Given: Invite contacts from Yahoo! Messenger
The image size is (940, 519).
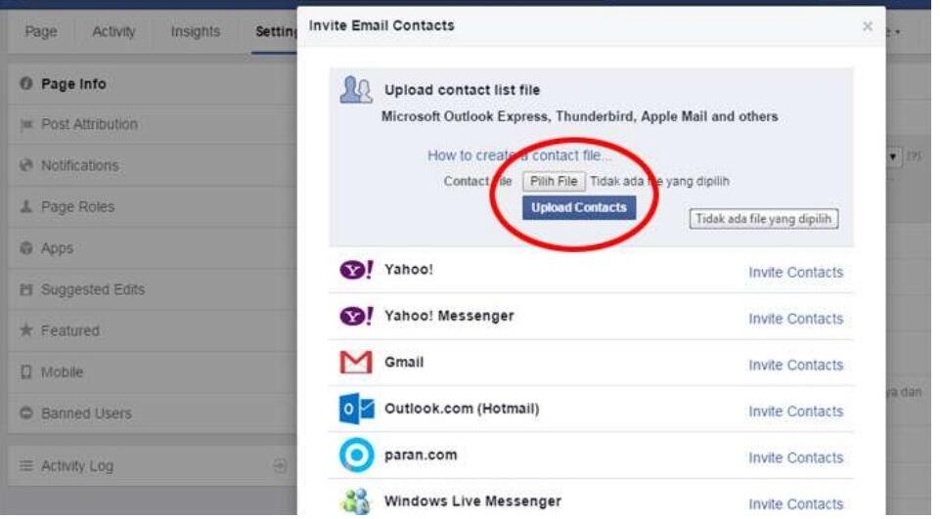Looking at the screenshot, I should click(795, 319).
